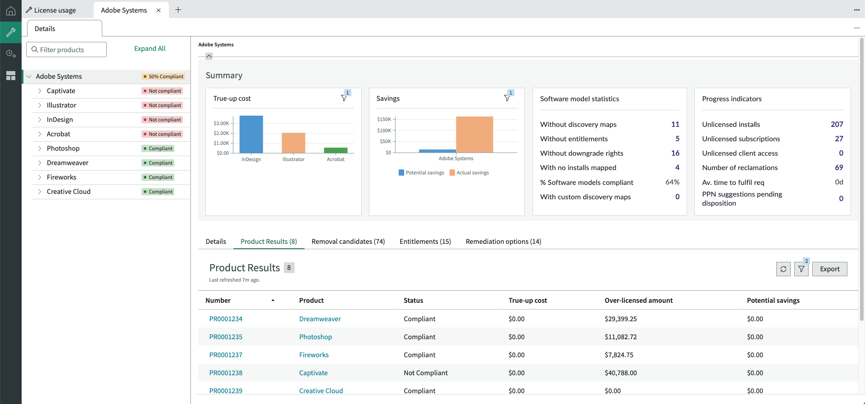
Task: Open the Captivate product link in the table
Action: [314, 373]
